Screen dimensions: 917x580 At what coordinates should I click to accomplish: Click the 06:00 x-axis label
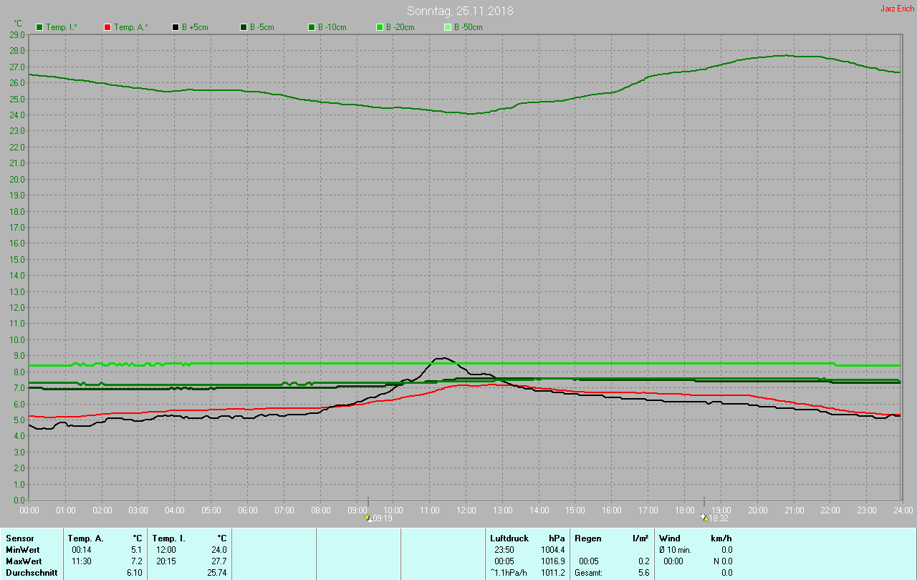[248, 510]
